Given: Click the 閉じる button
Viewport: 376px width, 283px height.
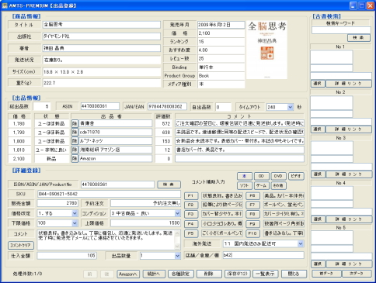Looking at the screenshot, I should [x=294, y=274].
